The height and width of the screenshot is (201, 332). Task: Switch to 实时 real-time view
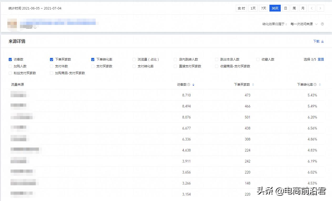click(241, 8)
